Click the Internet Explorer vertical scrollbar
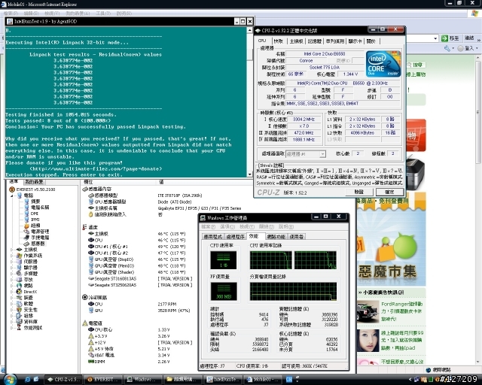The image size is (482, 385). [x=479, y=210]
